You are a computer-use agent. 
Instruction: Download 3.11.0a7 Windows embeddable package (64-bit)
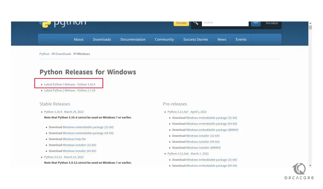tap(212, 124)
